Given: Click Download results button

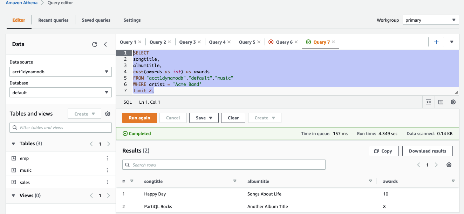Looking at the screenshot, I should click(x=428, y=151).
